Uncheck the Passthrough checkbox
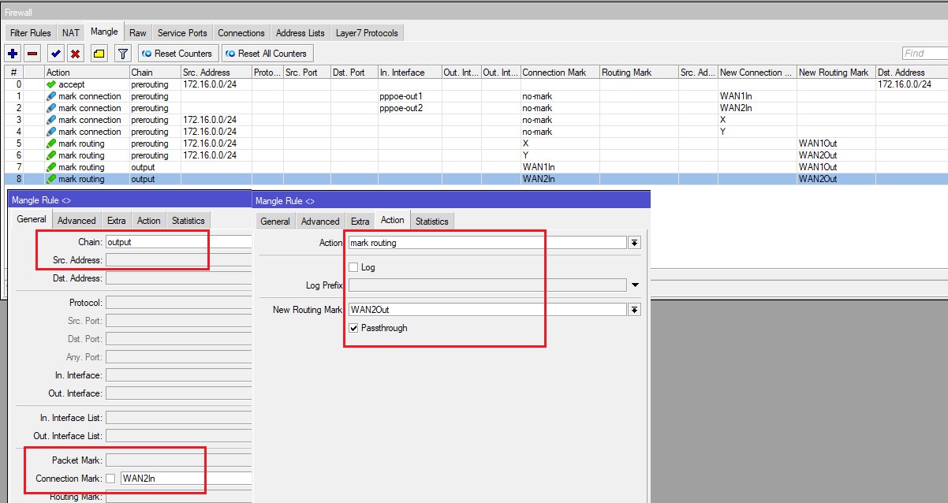Viewport: 948px width, 503px height. point(353,328)
